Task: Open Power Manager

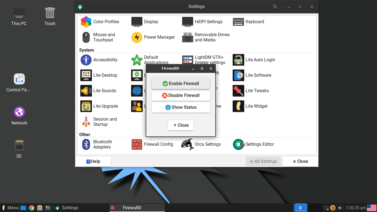Action: coord(153,37)
